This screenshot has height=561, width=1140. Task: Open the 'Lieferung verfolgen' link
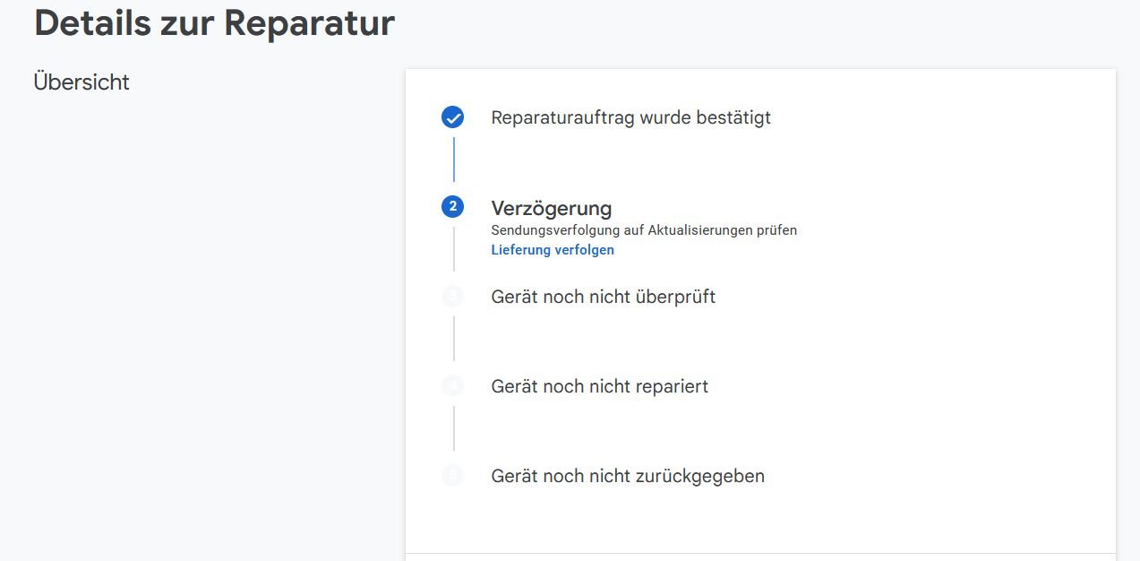click(x=553, y=250)
